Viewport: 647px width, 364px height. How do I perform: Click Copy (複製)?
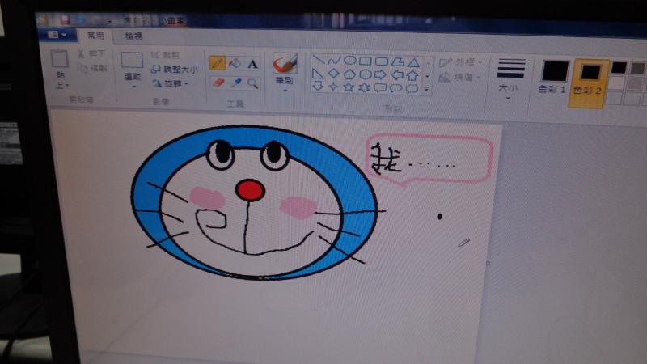tap(93, 68)
